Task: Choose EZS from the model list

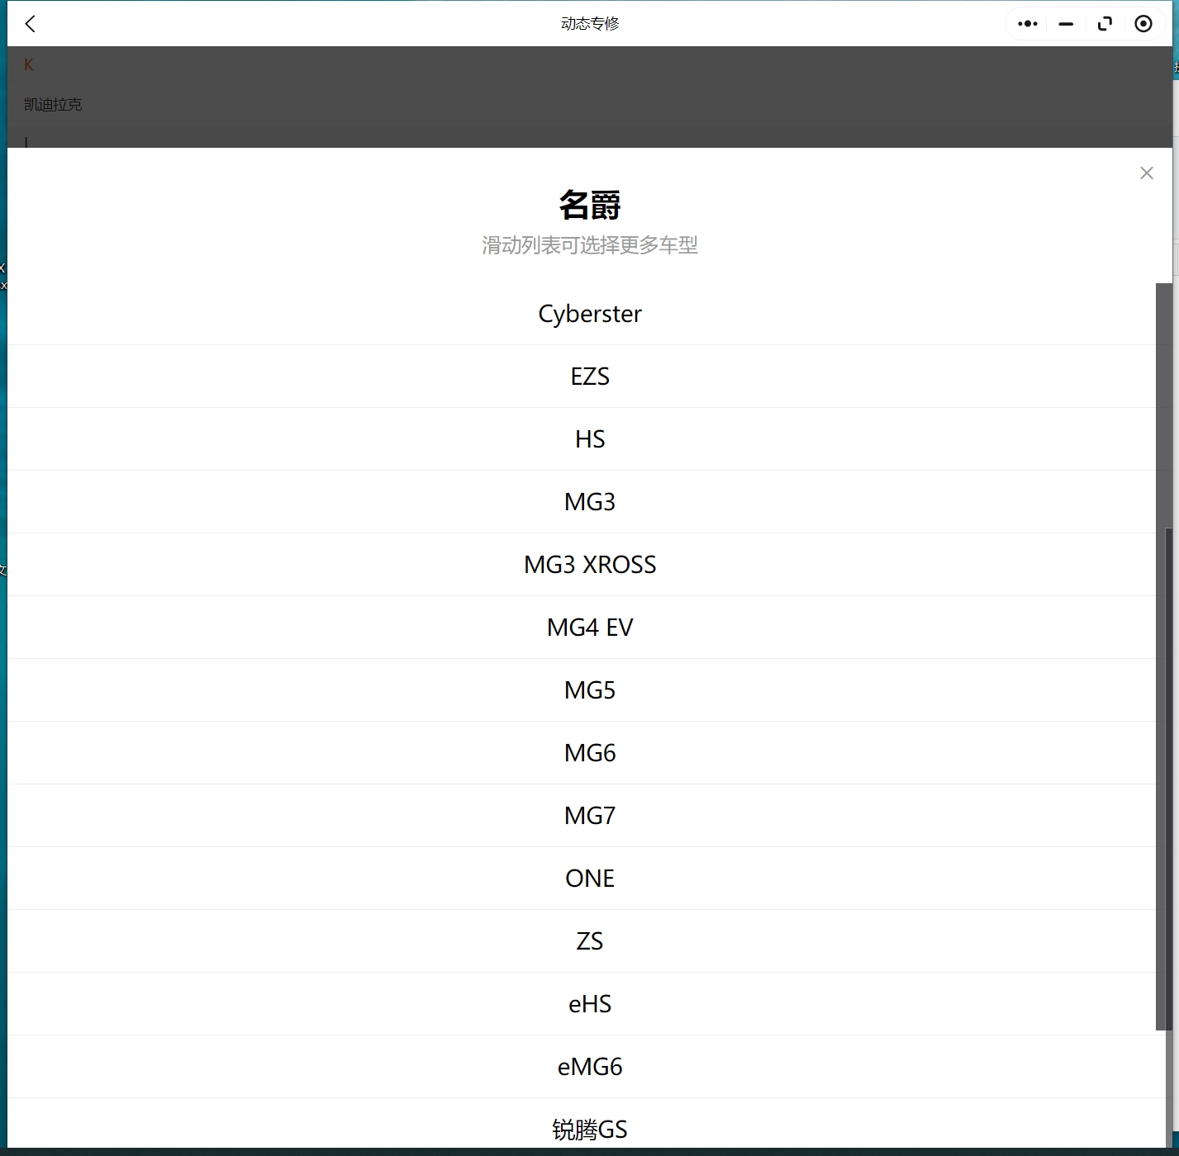Action: pyautogui.click(x=589, y=377)
